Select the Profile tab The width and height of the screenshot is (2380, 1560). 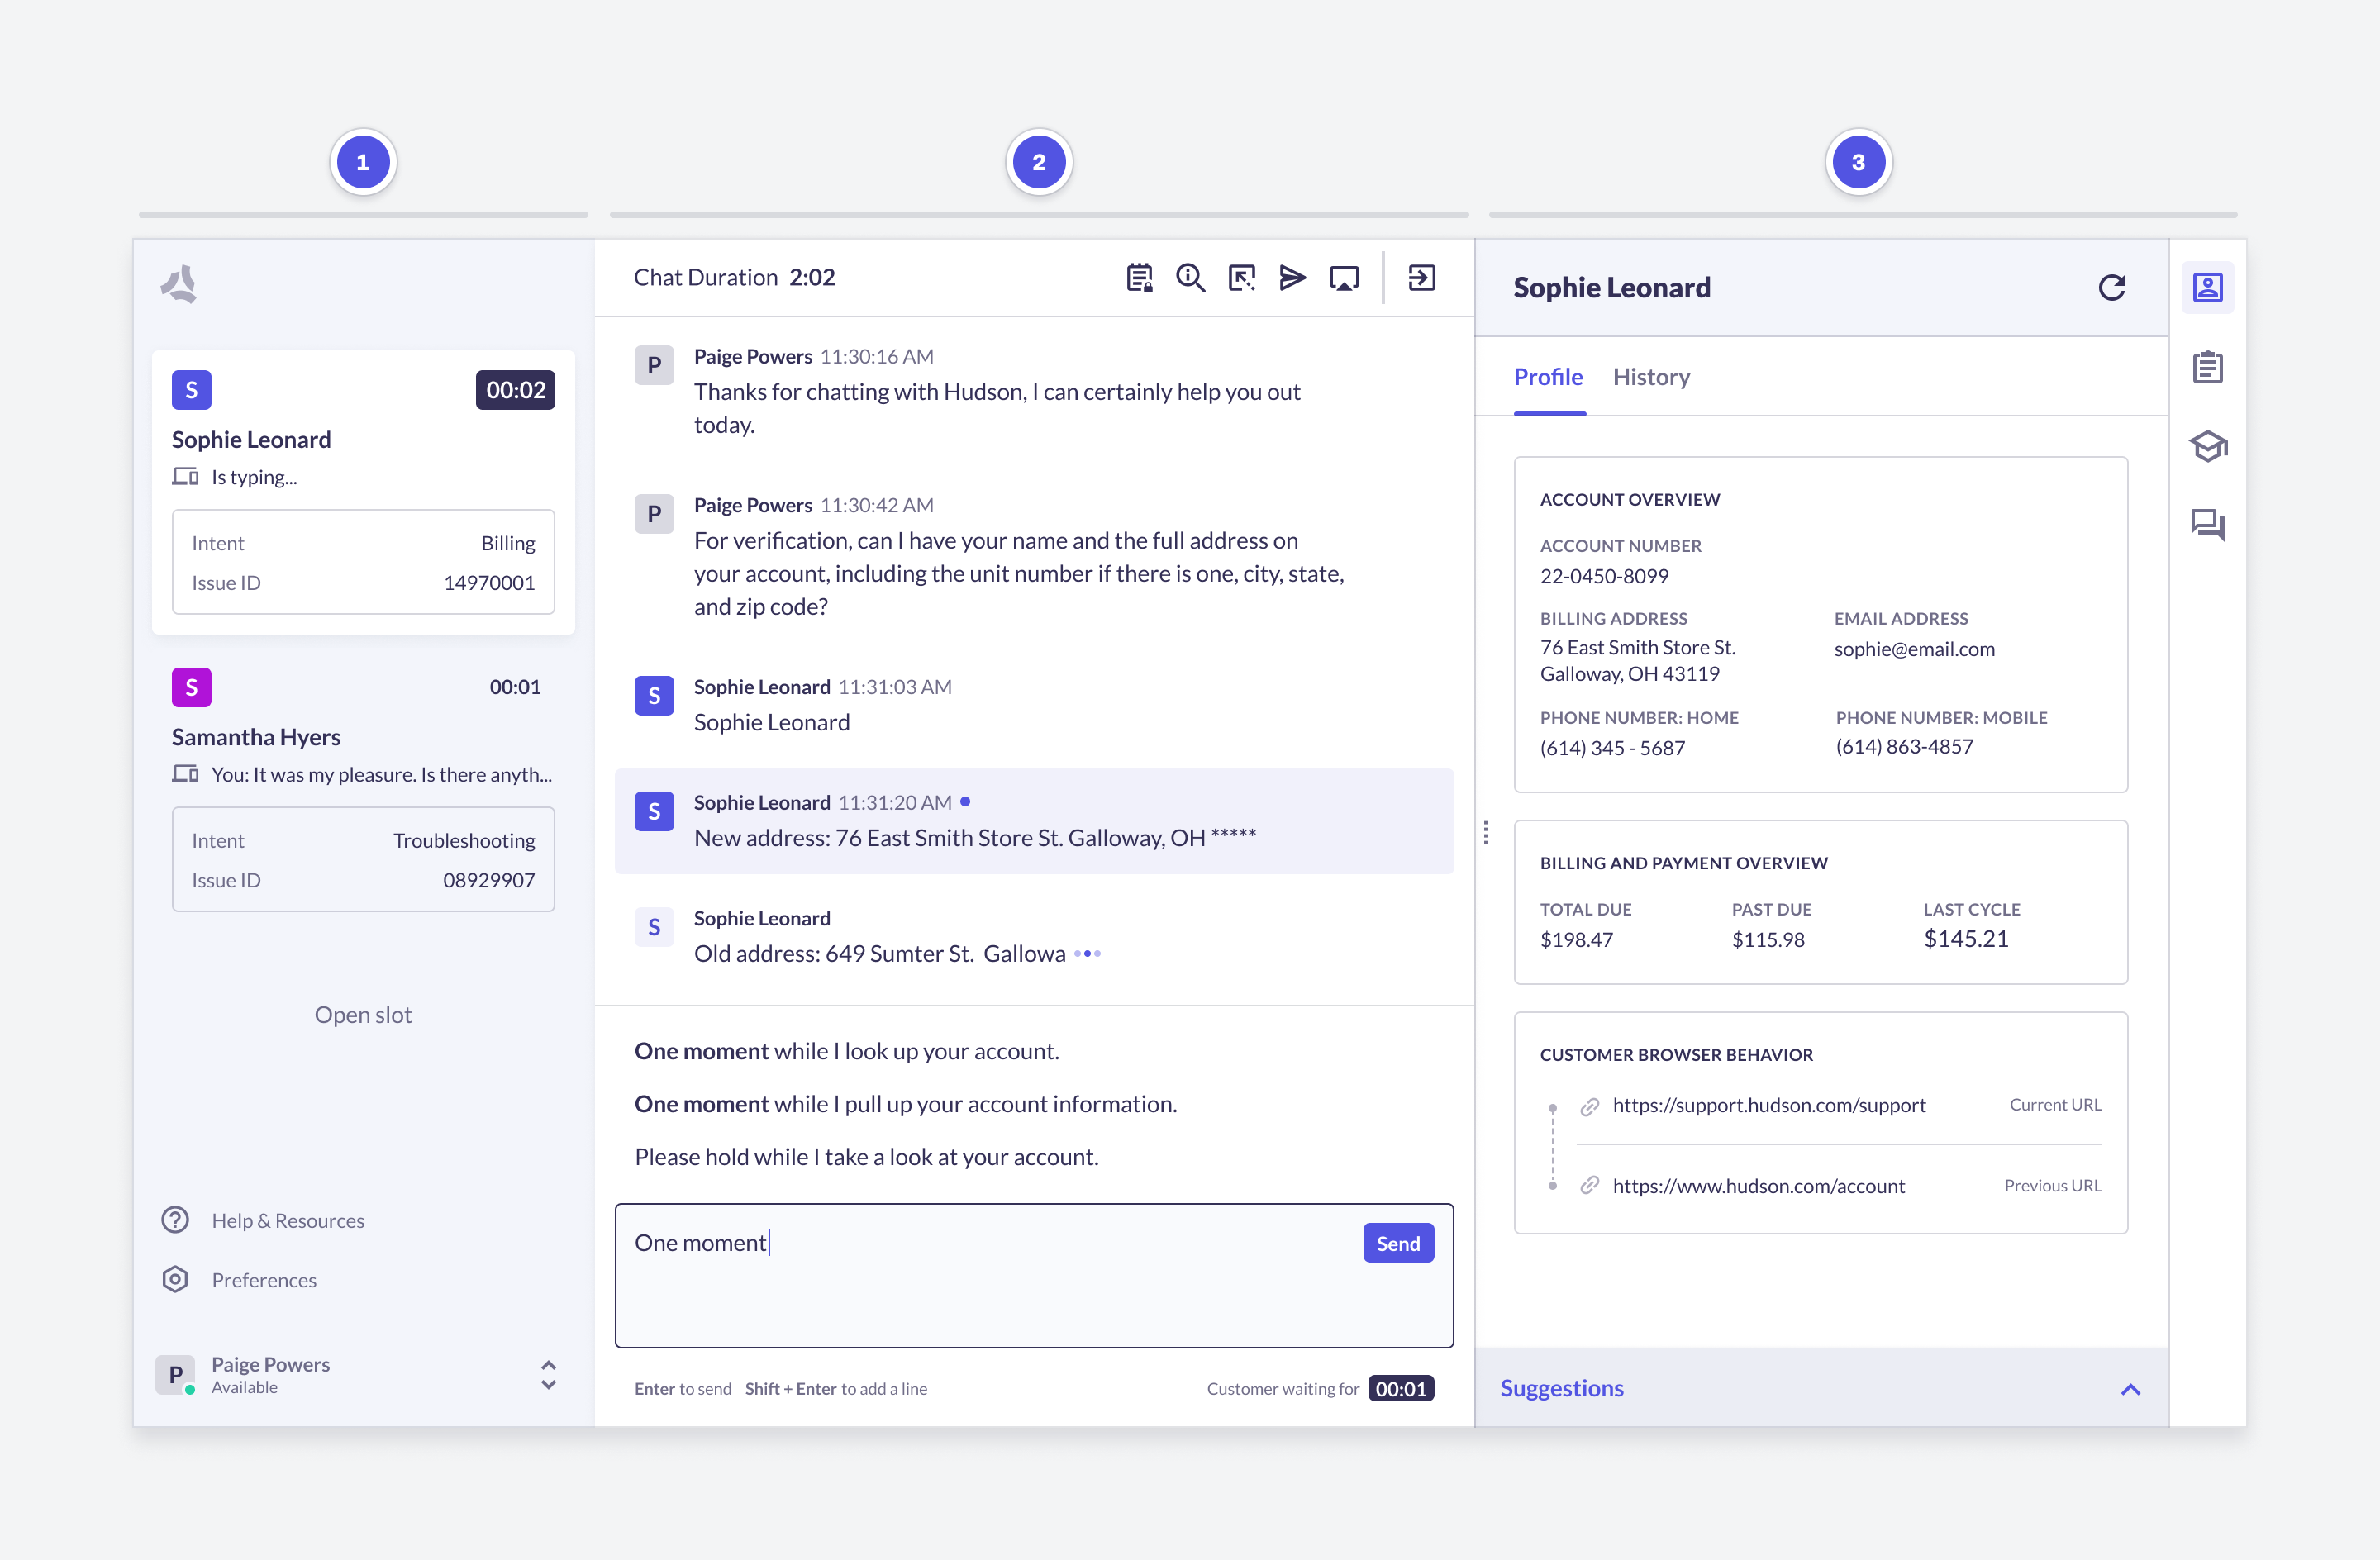coord(1548,377)
